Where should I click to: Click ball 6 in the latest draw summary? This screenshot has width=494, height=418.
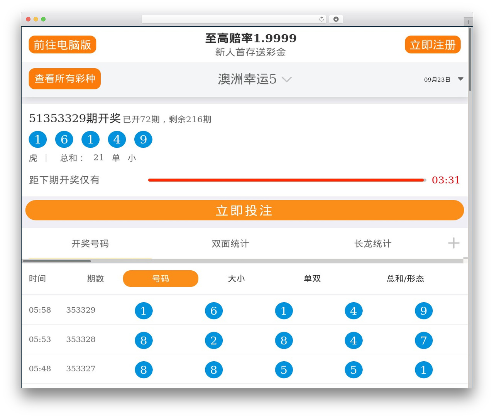coord(64,140)
